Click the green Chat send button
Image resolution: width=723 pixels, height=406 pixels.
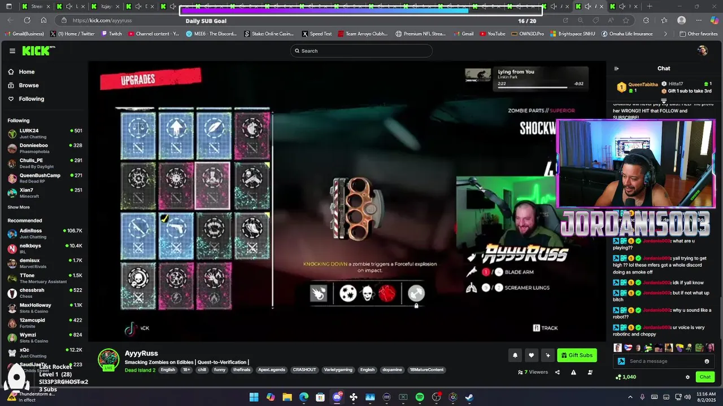pos(705,377)
